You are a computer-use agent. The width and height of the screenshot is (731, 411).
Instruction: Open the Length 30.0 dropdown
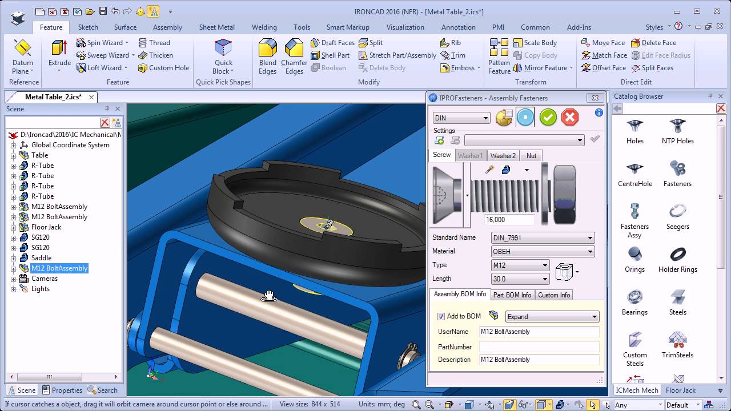(x=520, y=279)
